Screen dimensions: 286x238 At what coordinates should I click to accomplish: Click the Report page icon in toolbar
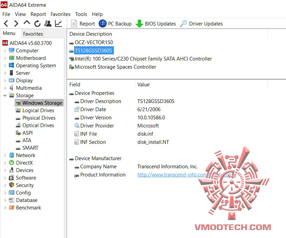pos(74,23)
